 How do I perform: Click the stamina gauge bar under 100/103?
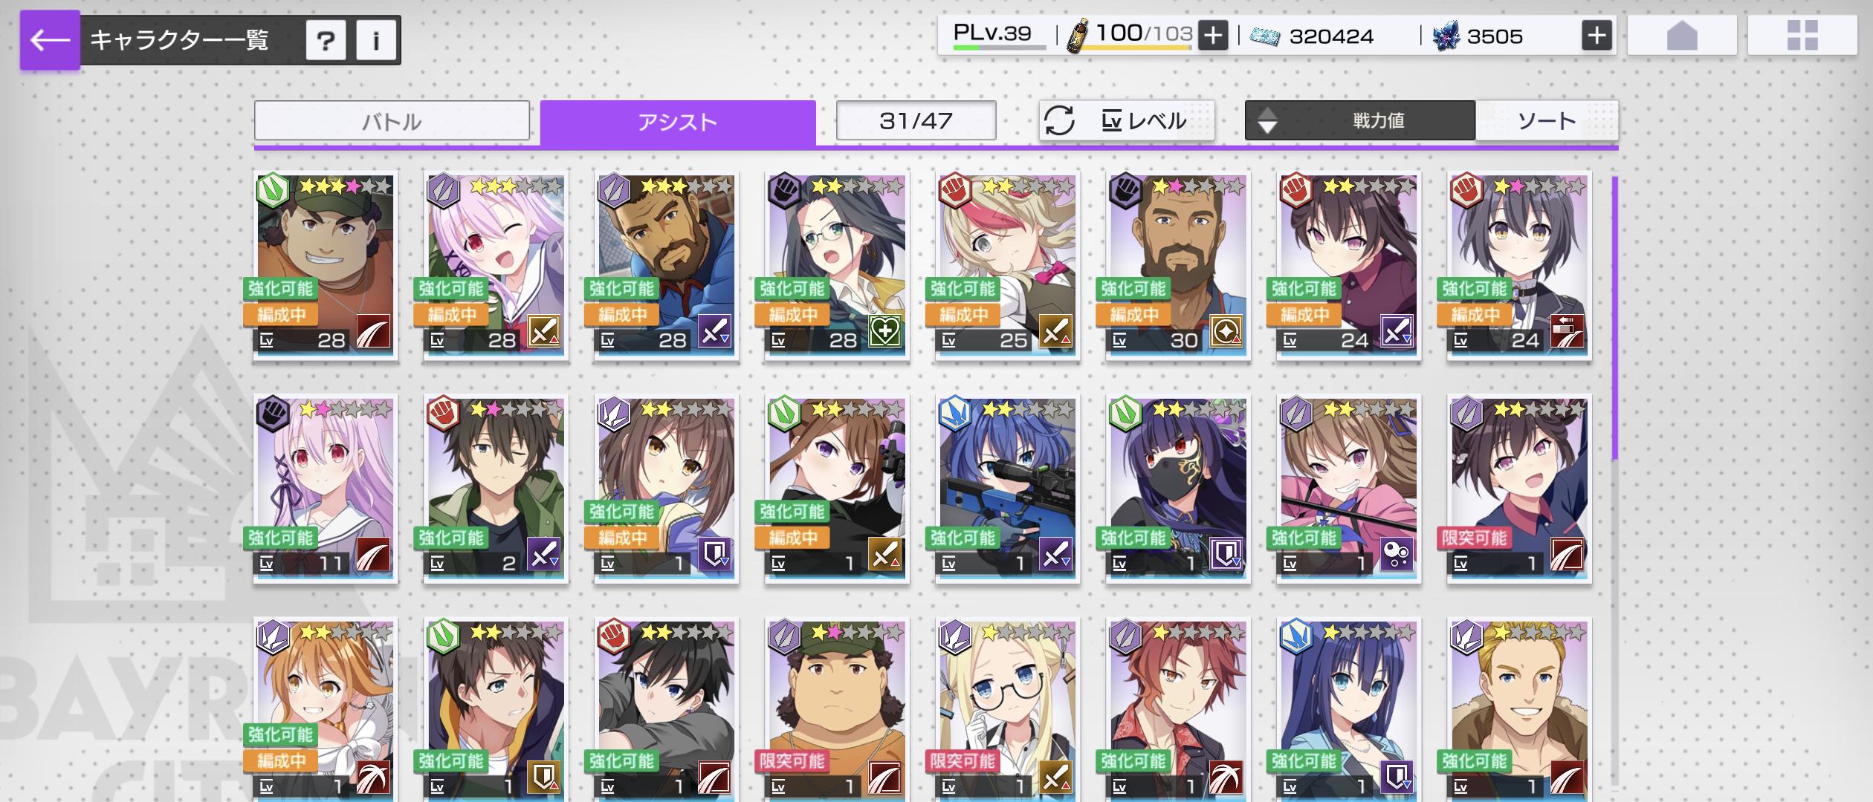[x=1144, y=48]
